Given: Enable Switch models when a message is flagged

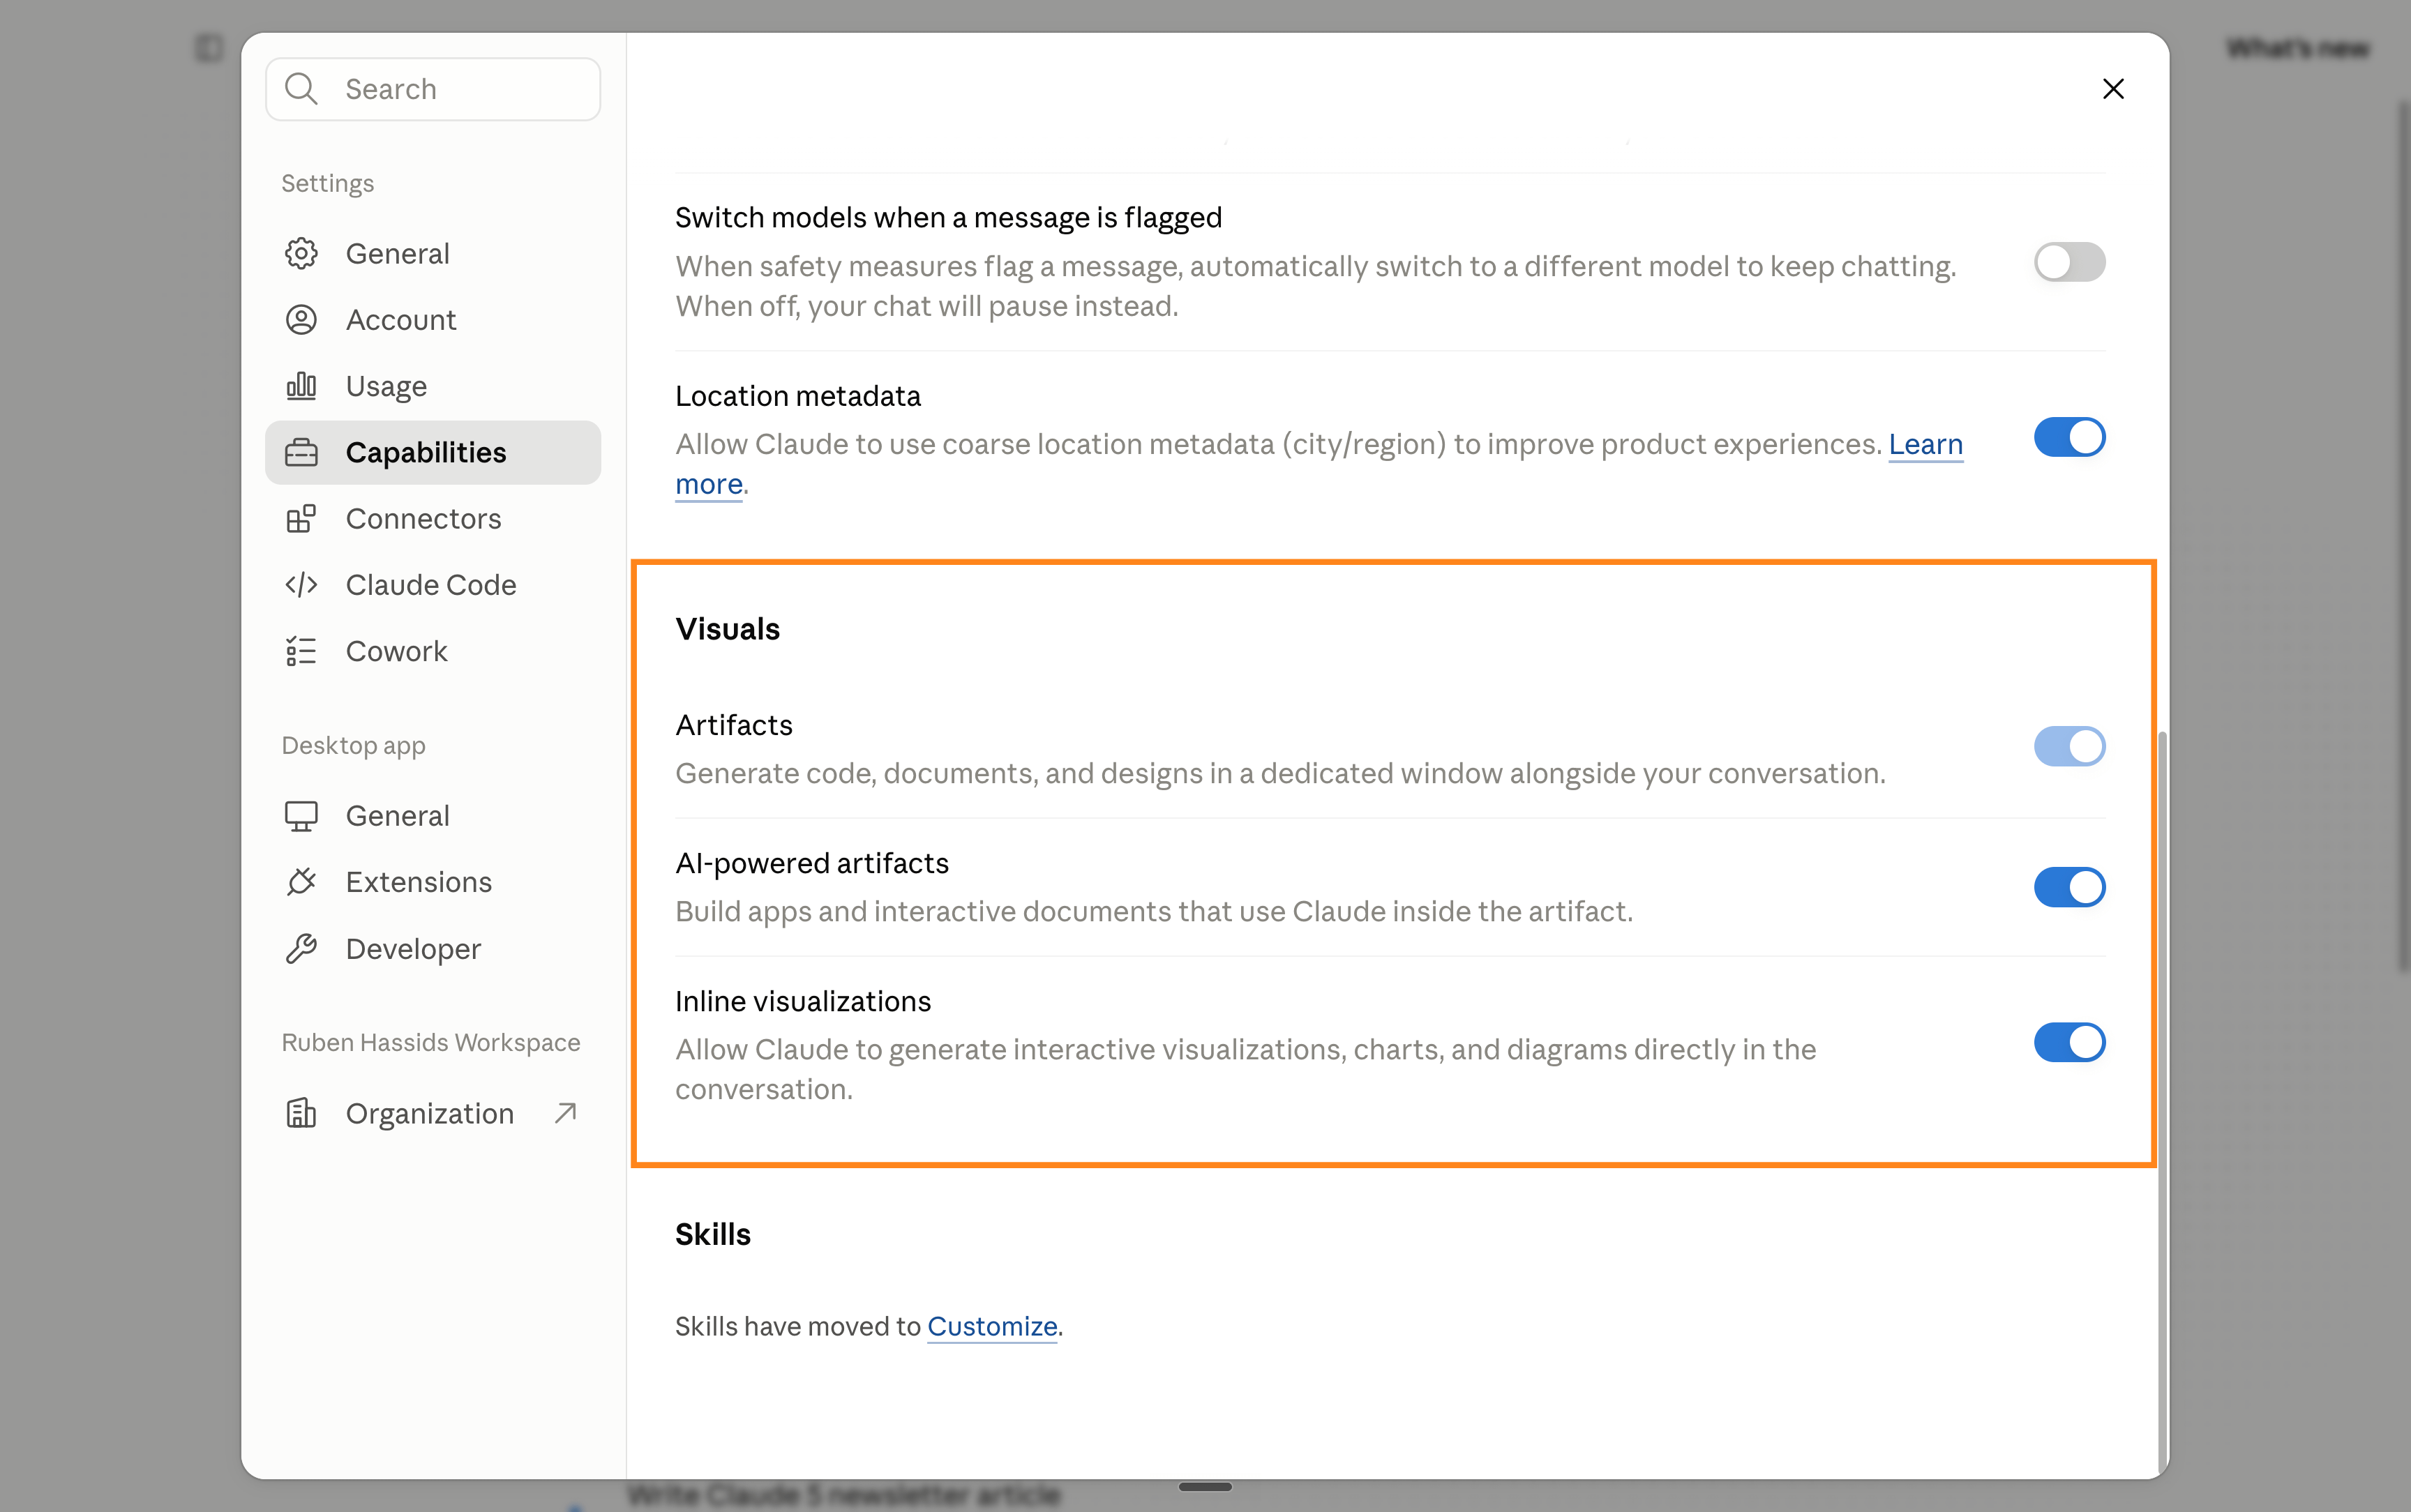Looking at the screenshot, I should (2069, 262).
